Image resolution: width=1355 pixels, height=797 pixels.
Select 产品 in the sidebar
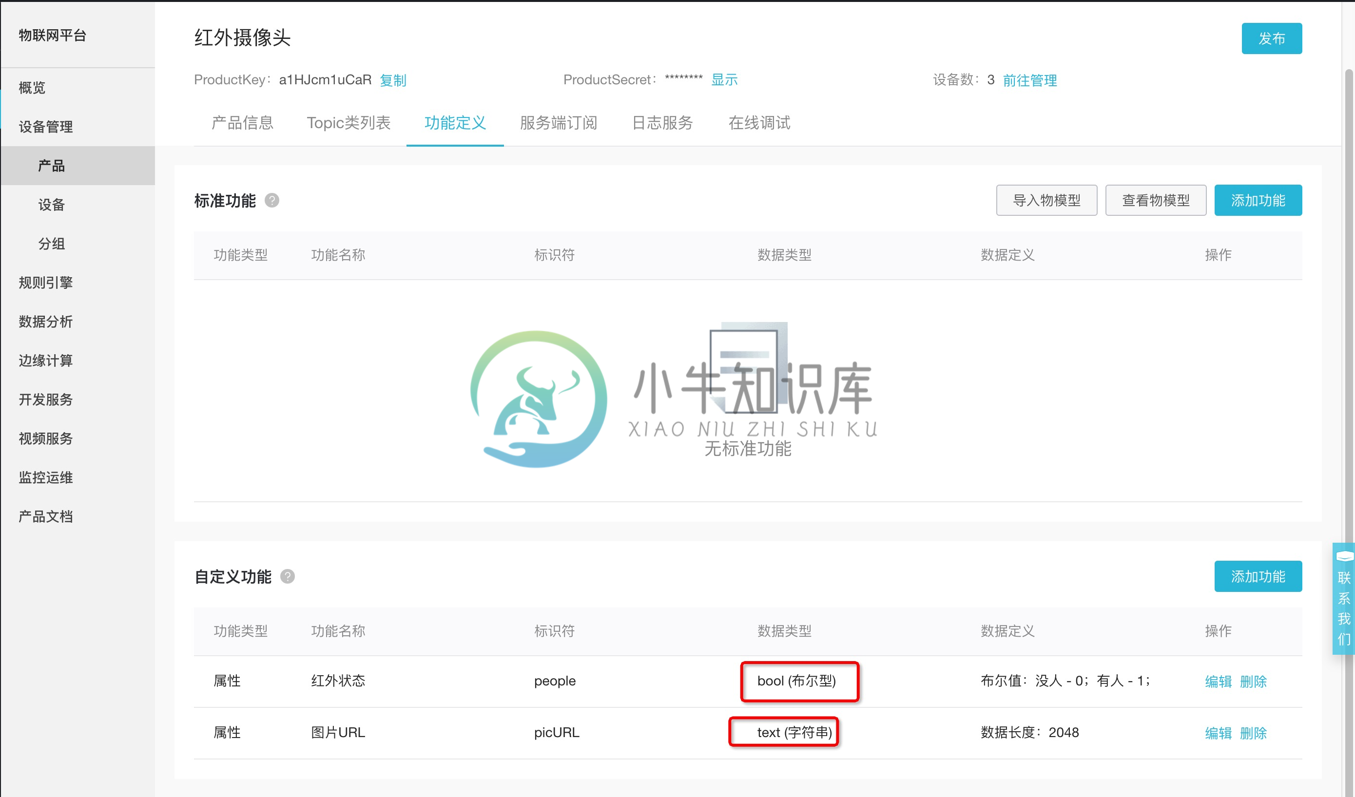click(77, 166)
